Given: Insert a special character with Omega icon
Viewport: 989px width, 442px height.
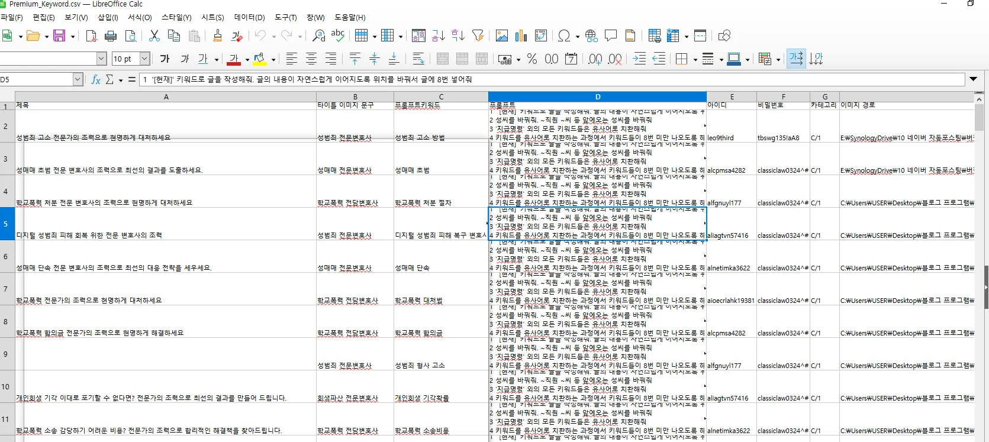Looking at the screenshot, I should 564,36.
